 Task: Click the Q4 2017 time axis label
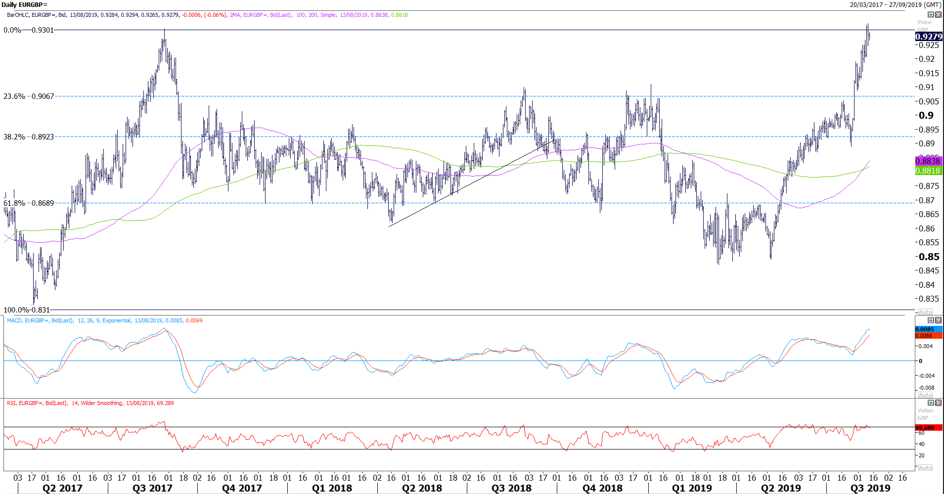(242, 488)
